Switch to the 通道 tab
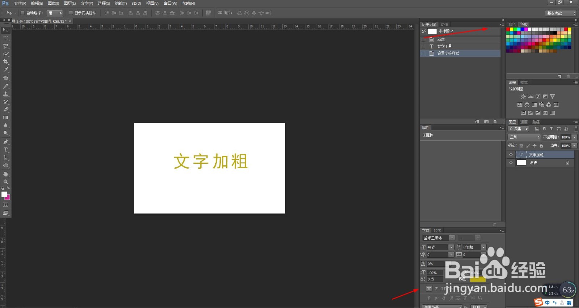The width and height of the screenshot is (579, 308). 524,122
